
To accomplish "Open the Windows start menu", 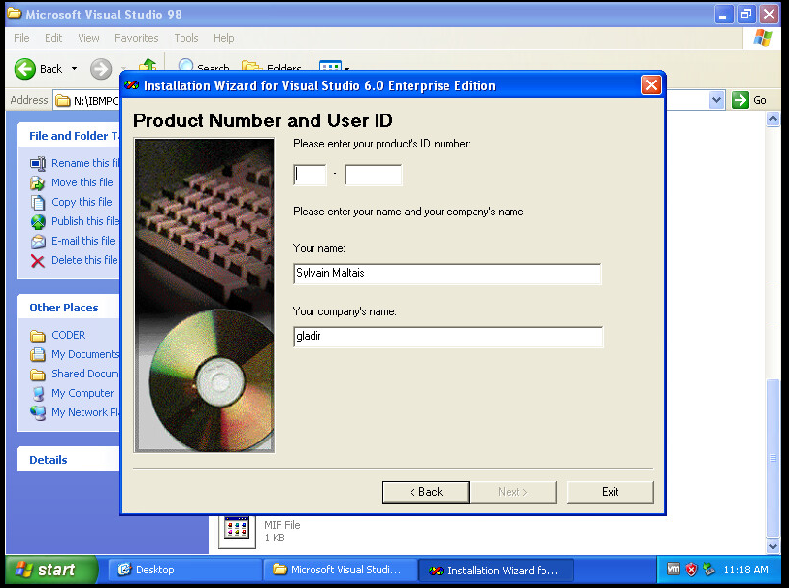I will click(x=50, y=570).
